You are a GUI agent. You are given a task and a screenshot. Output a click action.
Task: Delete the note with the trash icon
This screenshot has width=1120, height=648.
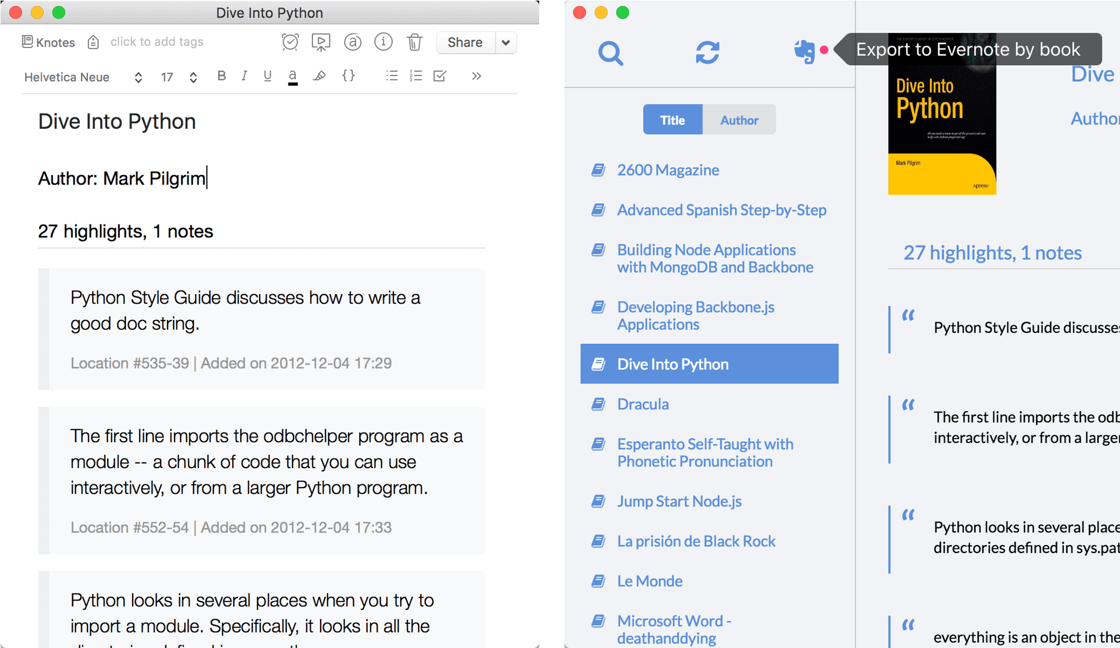414,42
